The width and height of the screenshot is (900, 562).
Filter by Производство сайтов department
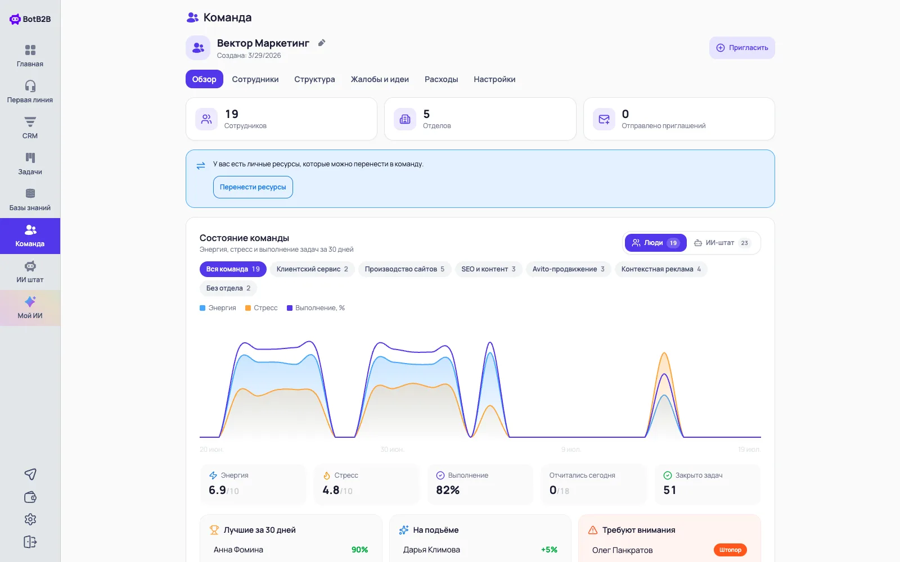[404, 269]
